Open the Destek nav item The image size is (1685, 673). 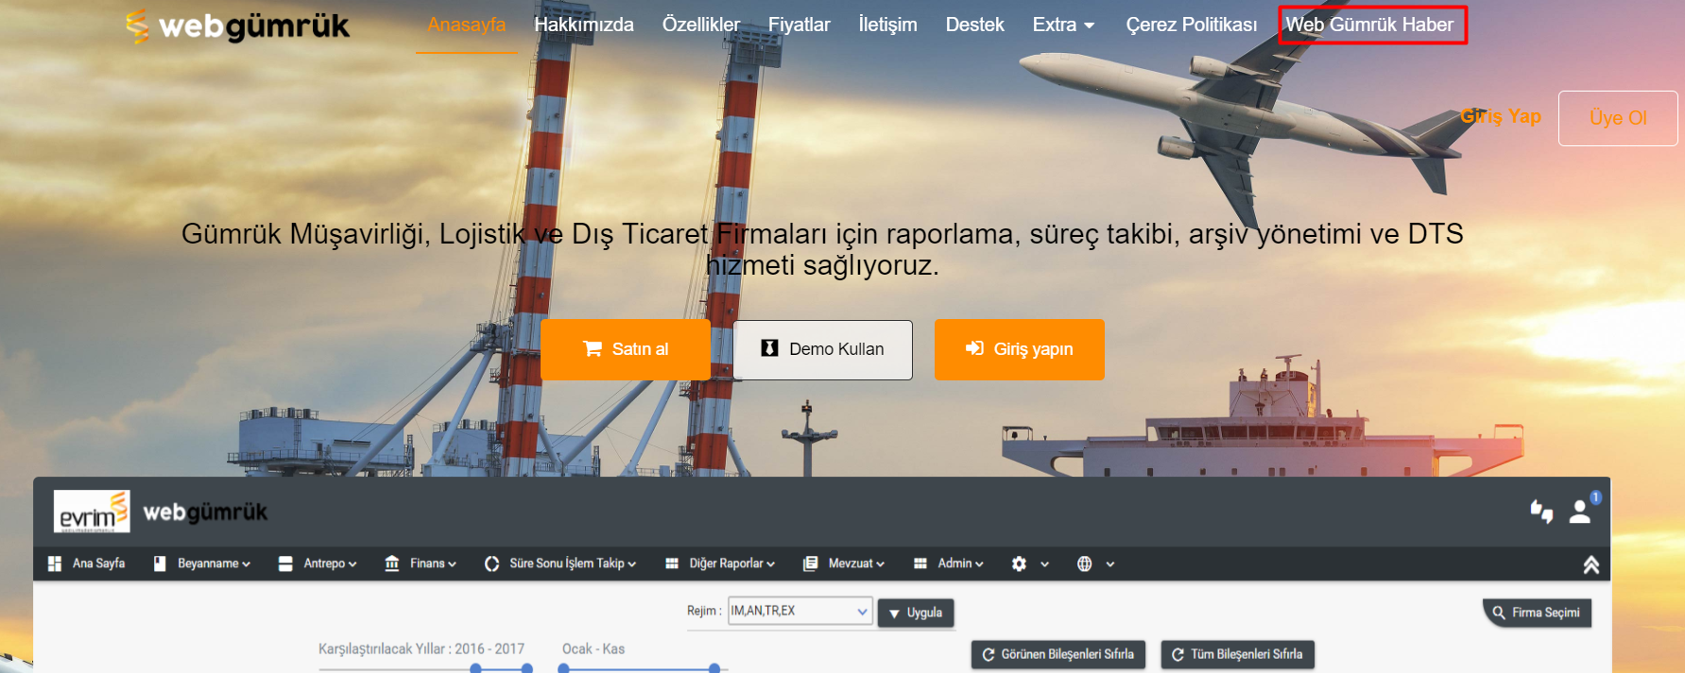(x=974, y=25)
